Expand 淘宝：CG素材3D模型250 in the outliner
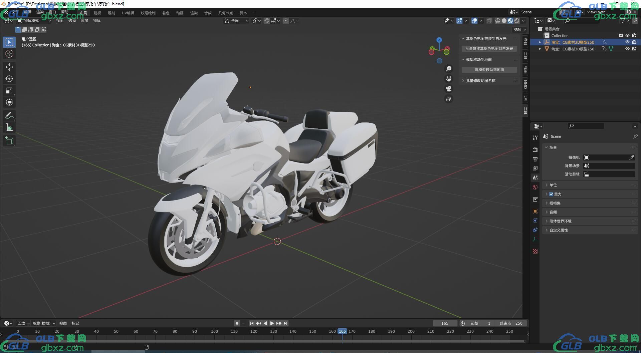 540,42
